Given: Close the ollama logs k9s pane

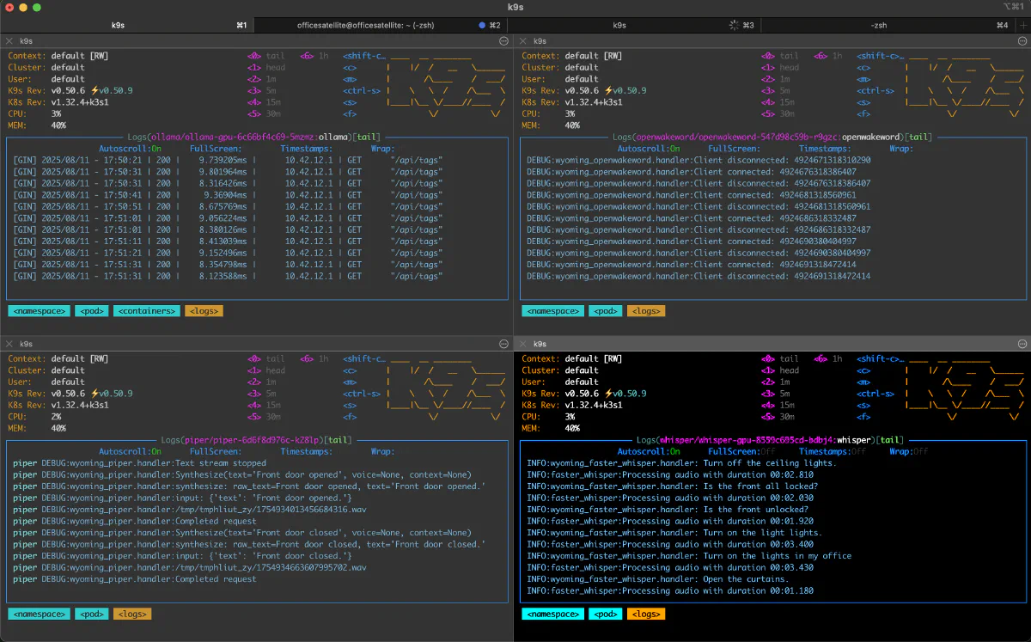Looking at the screenshot, I should (x=9, y=40).
